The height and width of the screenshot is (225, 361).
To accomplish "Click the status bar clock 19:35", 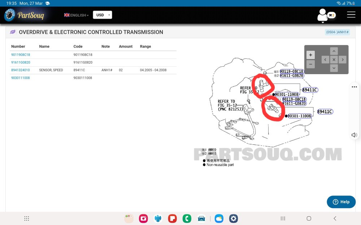I will click(12, 4).
